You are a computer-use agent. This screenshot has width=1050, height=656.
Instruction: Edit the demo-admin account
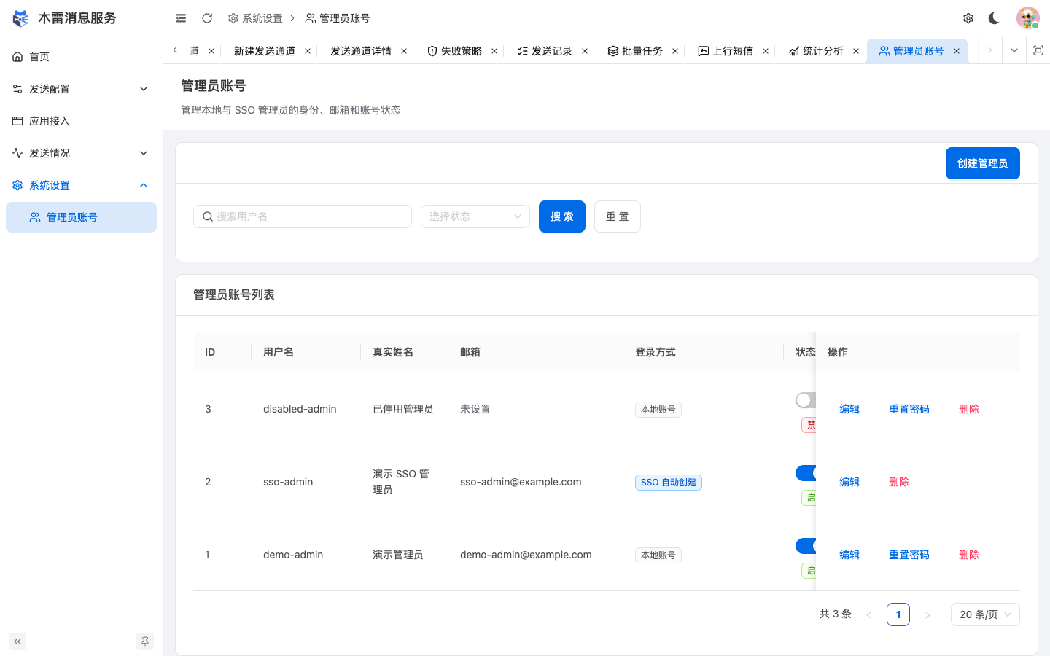[x=849, y=555]
